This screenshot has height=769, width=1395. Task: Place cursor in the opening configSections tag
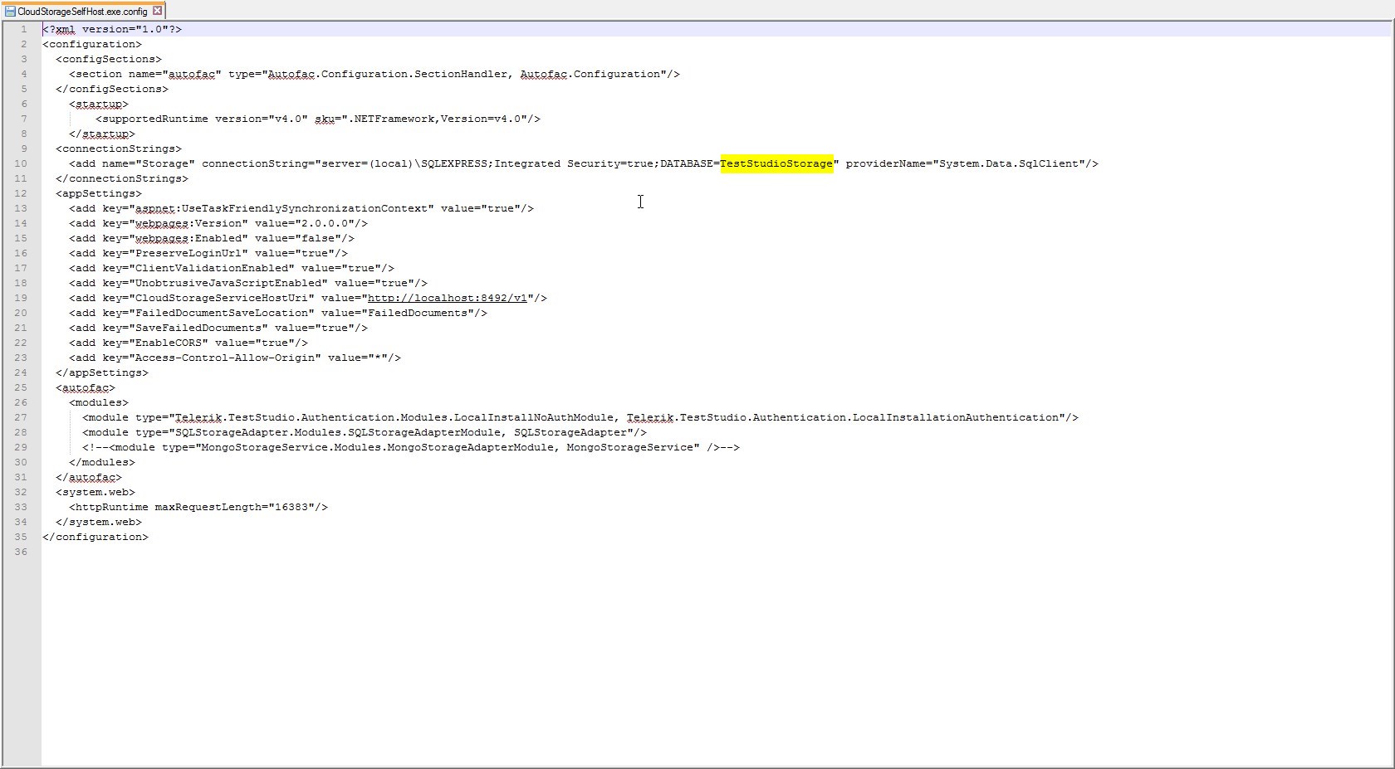[108, 59]
